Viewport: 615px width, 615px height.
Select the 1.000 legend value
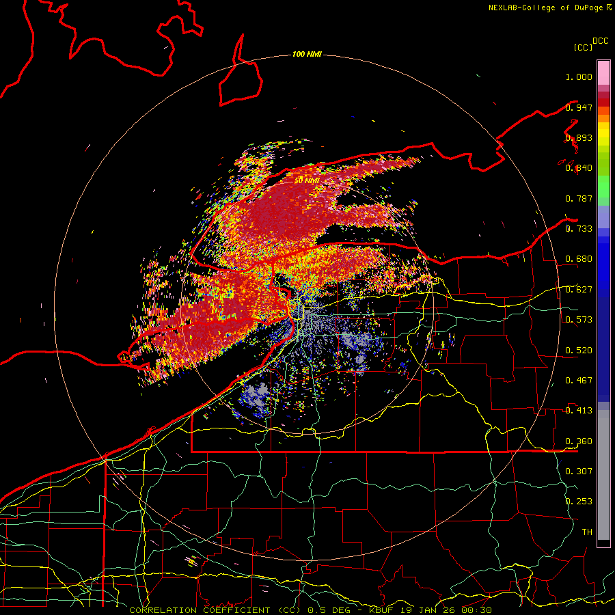(x=579, y=77)
